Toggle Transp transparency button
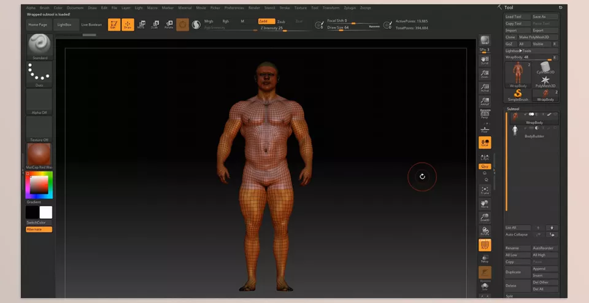Image resolution: width=589 pixels, height=303 pixels. 485,259
